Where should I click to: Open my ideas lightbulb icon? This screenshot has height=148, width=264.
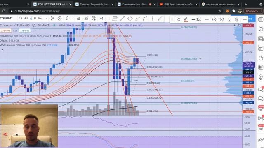(x=261, y=77)
